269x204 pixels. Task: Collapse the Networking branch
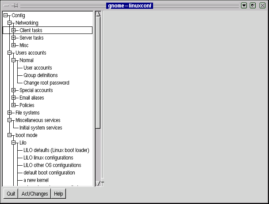click(10, 23)
